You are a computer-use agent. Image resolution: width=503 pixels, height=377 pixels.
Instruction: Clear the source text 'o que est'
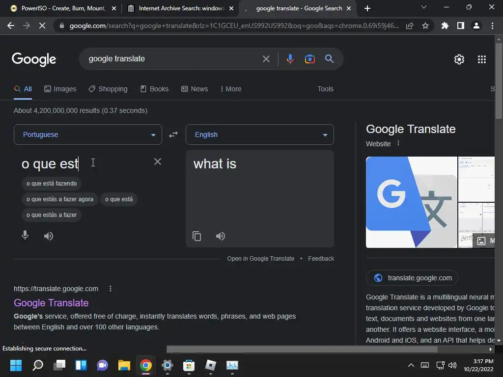click(x=158, y=162)
